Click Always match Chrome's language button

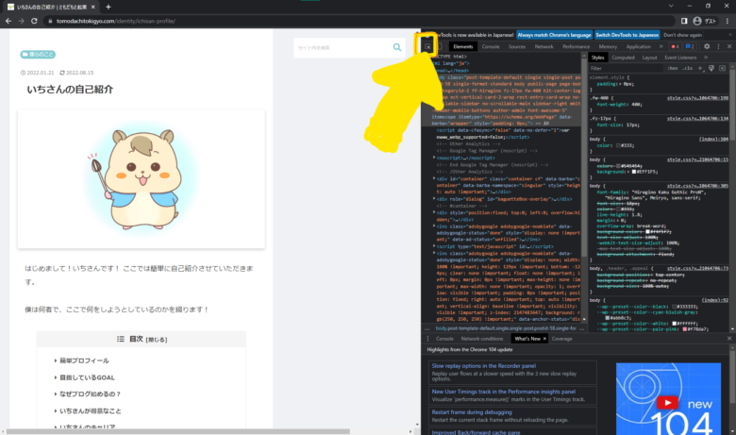pos(554,35)
